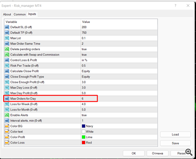
Task: Open the Delete pending orders true value
Action: (119, 49)
